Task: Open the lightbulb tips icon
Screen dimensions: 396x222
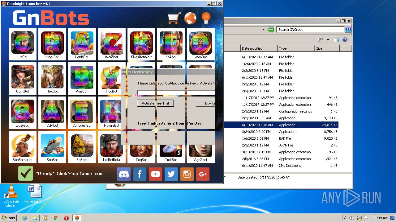Action: [206, 18]
